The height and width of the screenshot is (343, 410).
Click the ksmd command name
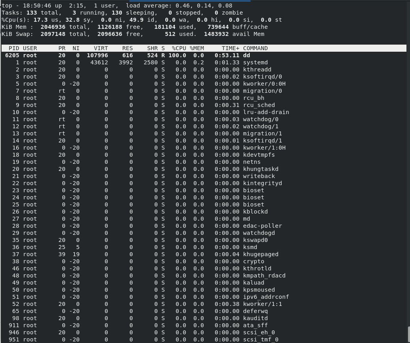point(250,247)
